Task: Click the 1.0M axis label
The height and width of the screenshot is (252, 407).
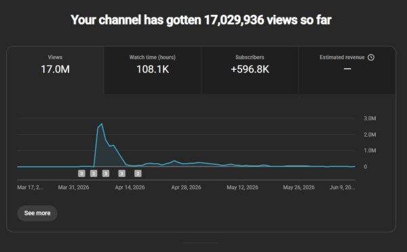Action: [370, 150]
